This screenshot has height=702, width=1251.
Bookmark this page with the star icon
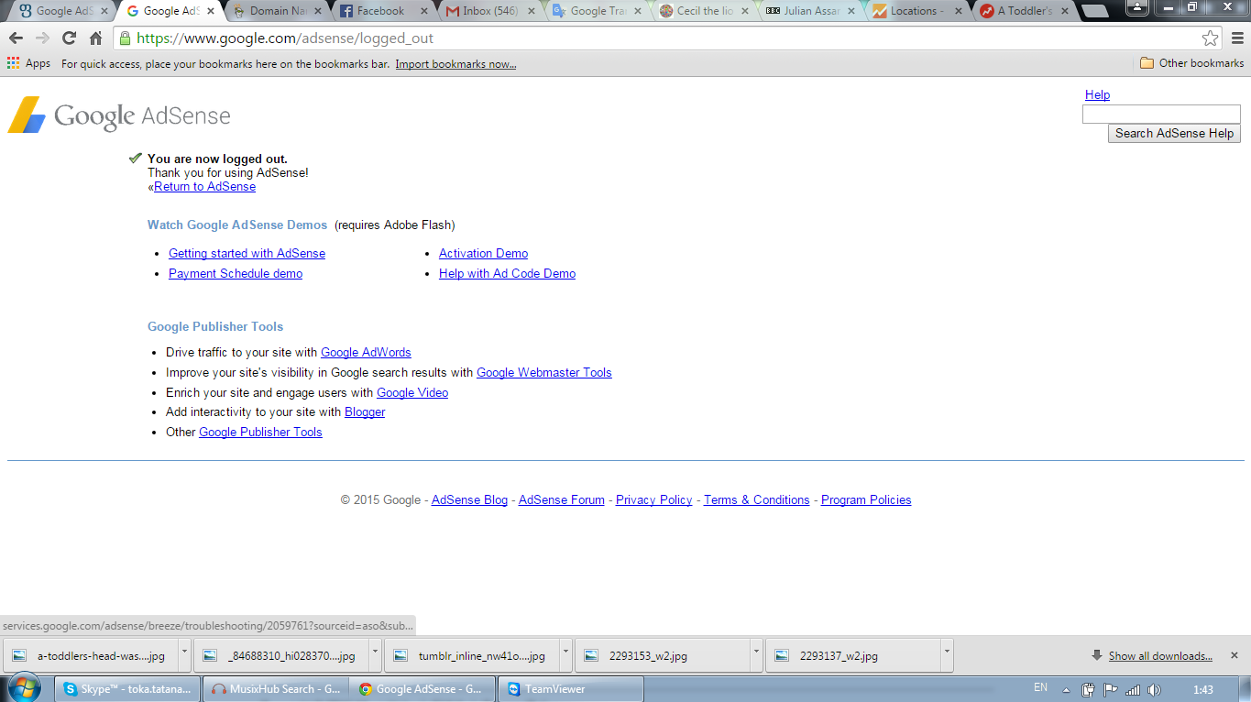tap(1210, 38)
